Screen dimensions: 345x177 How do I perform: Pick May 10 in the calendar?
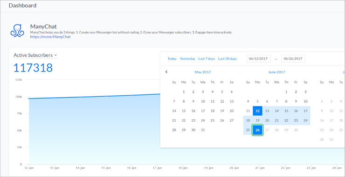(203, 101)
